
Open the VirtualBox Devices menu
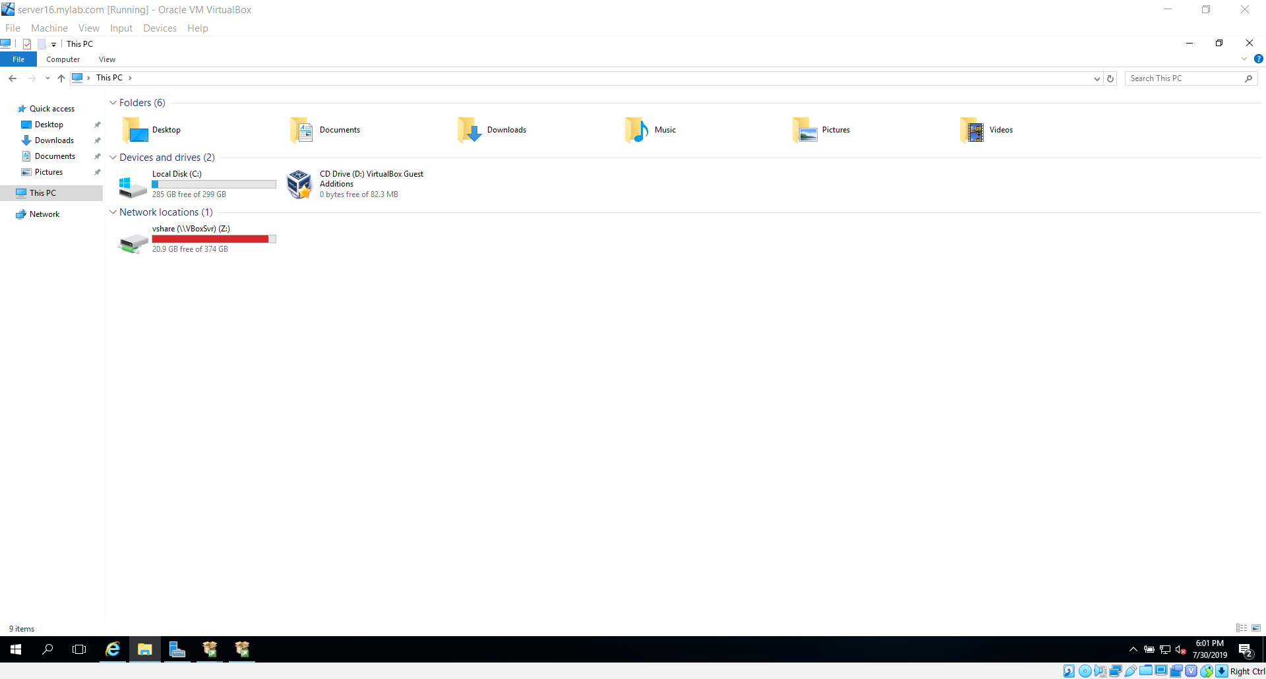tap(160, 28)
